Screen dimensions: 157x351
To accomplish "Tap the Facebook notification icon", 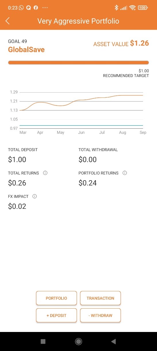I will click(x=36, y=8).
